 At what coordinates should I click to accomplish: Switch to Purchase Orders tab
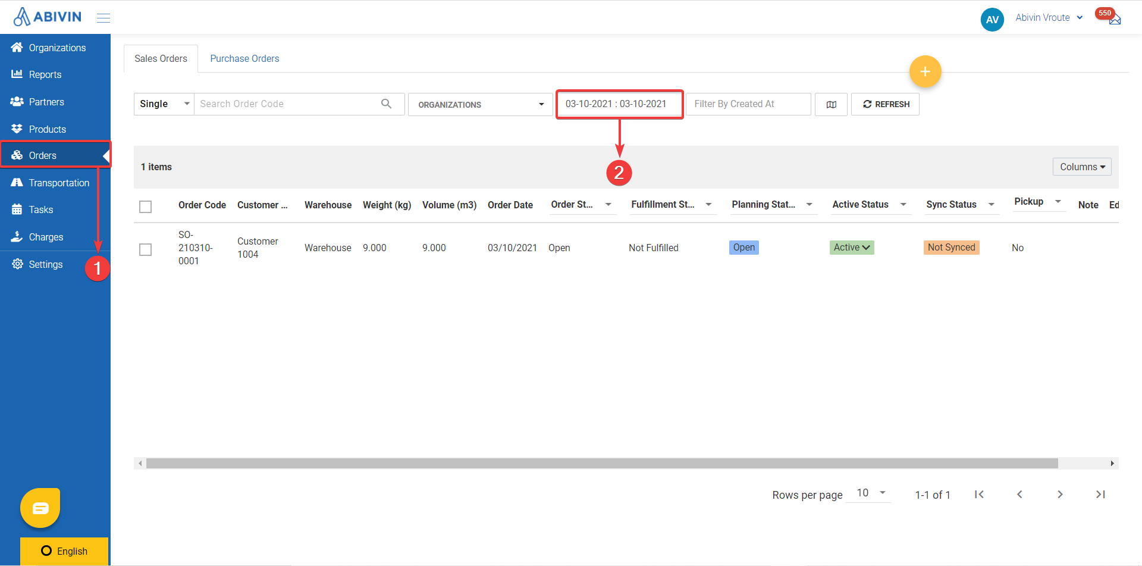pyautogui.click(x=244, y=58)
